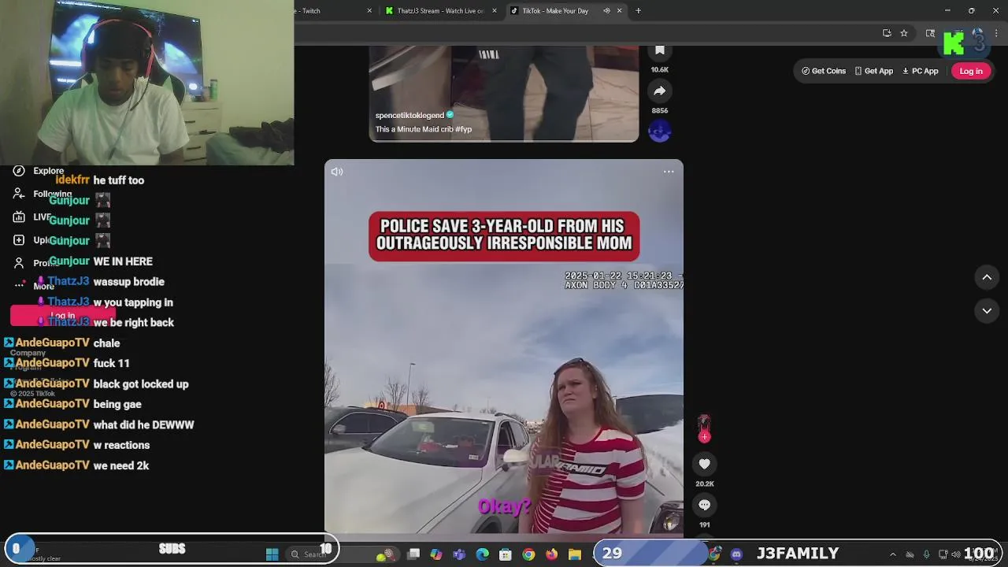The width and height of the screenshot is (1008, 567).
Task: Click the microphone icon in system tray
Action: click(926, 554)
